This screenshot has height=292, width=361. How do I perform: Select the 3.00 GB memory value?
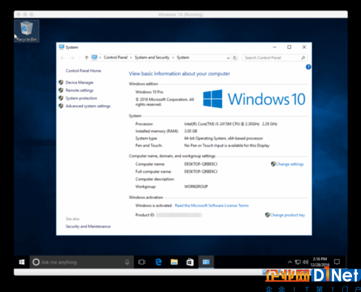click(x=191, y=131)
